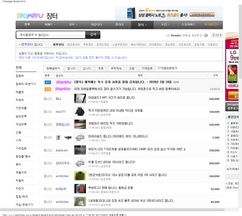Toggle the 거래완료보기 checkbox
The height and width of the screenshot is (216, 242).
(159, 68)
